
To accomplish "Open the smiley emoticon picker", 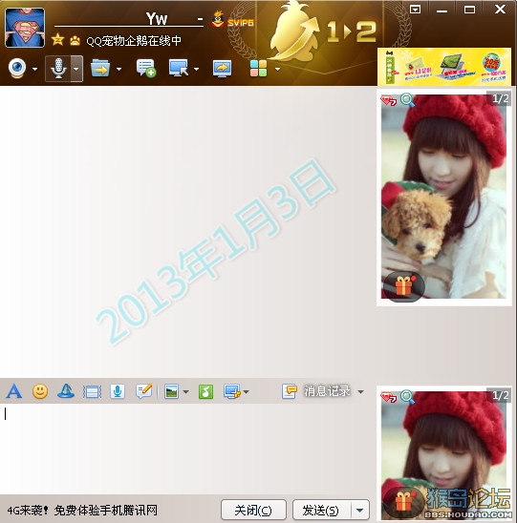I will coord(40,391).
